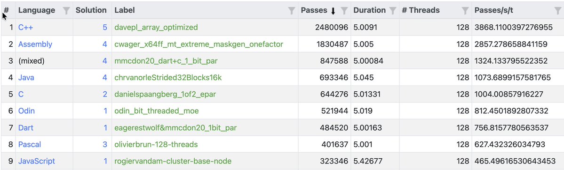Open the JavaScript language link

pyautogui.click(x=37, y=161)
